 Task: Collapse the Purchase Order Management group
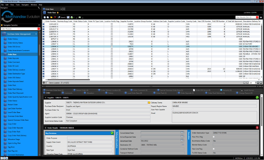(x=36, y=34)
